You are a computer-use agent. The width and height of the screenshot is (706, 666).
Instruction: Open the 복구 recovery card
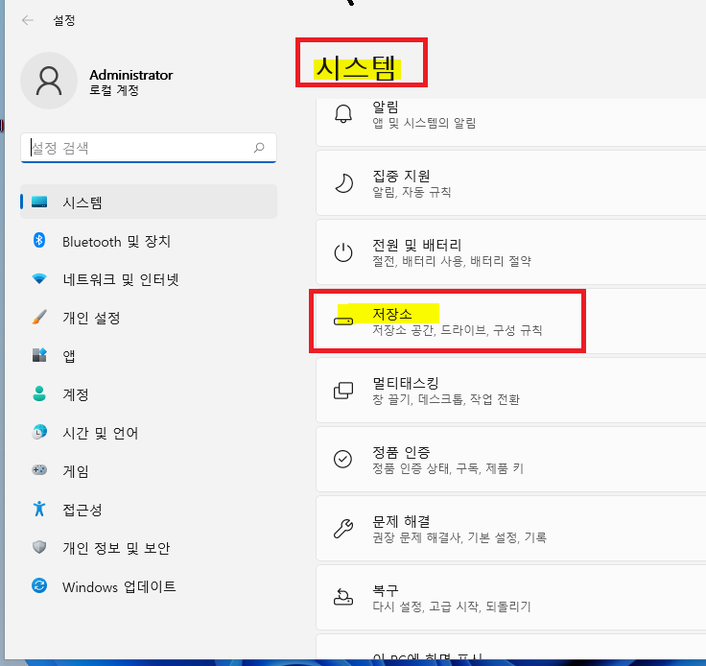coord(511,598)
